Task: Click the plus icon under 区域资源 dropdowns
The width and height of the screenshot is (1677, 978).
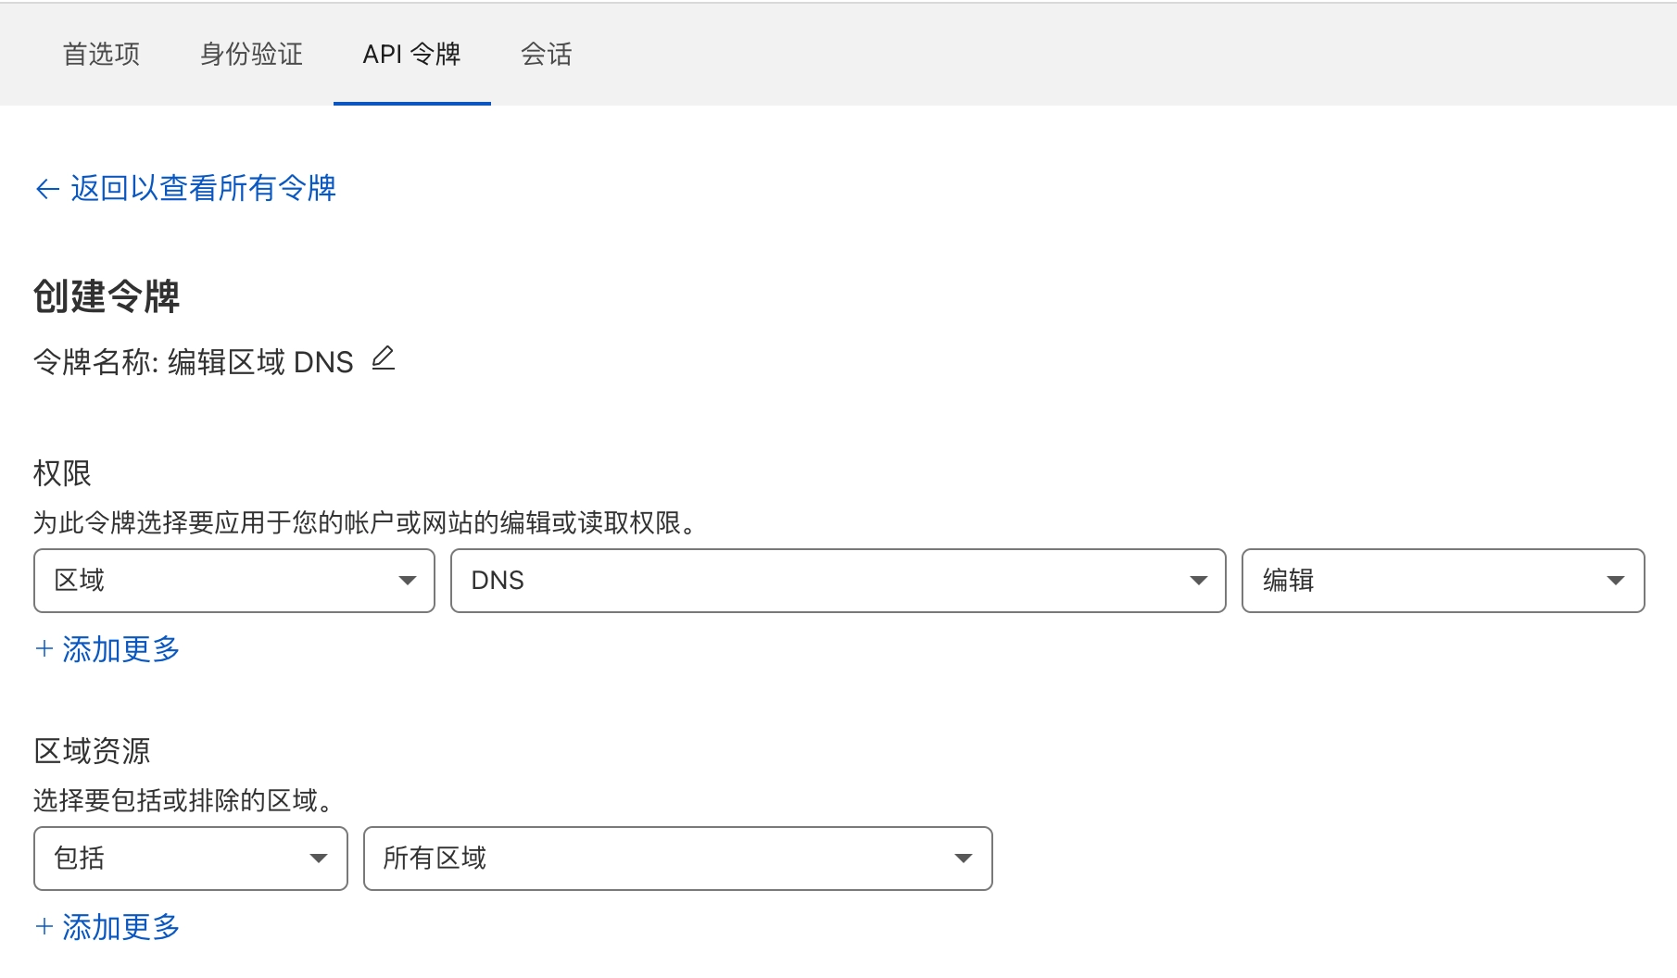Action: [44, 926]
